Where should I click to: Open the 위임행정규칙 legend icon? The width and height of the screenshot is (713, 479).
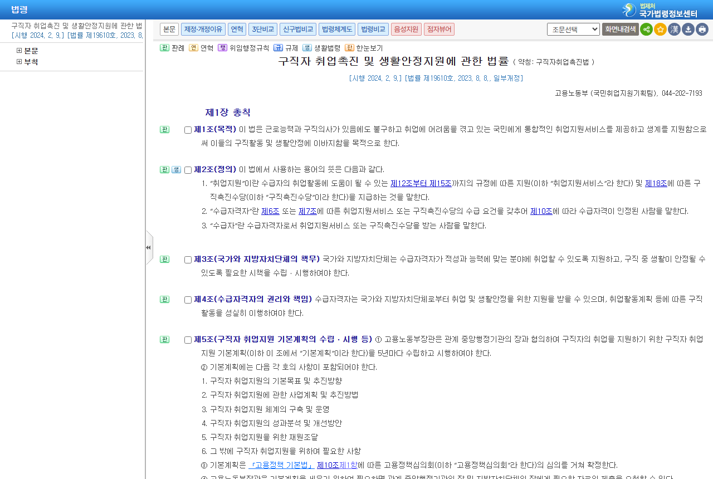[x=222, y=48]
